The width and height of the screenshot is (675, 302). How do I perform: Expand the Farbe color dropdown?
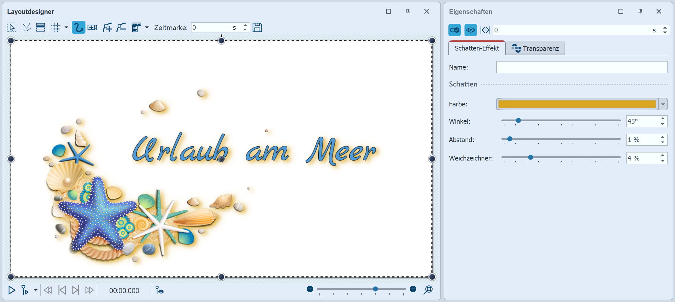coord(663,104)
